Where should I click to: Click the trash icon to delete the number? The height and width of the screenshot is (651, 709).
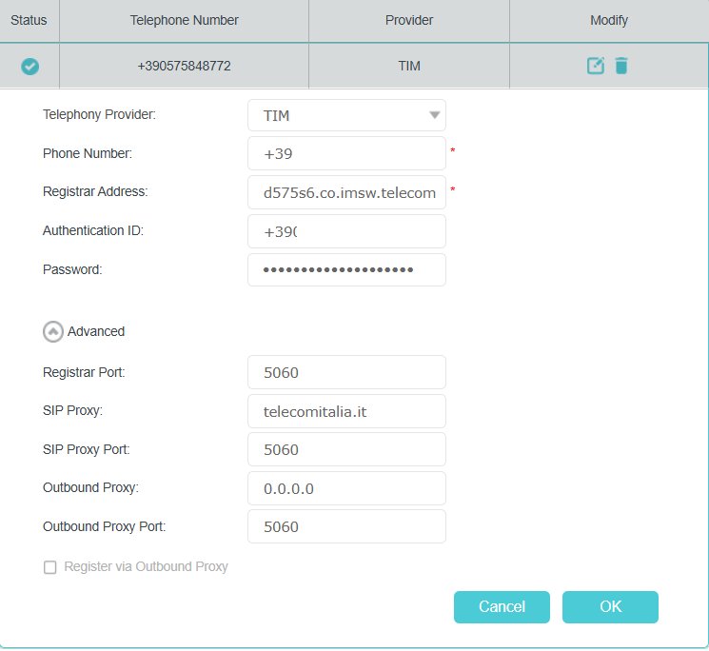[x=620, y=66]
